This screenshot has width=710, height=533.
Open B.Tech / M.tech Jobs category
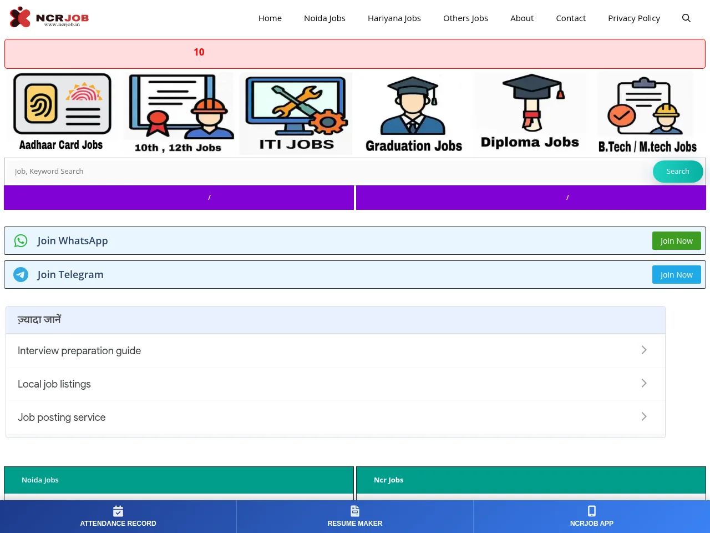[x=647, y=113]
